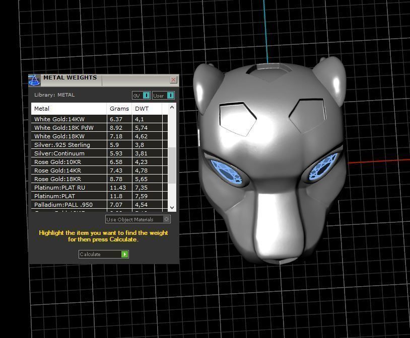This screenshot has height=338, width=410.
Task: Select Palladium:PALL .950 row
Action: pyautogui.click(x=99, y=205)
